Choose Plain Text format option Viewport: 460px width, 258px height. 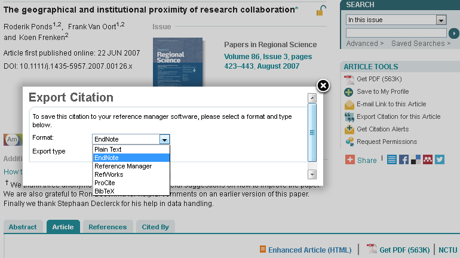click(x=131, y=149)
